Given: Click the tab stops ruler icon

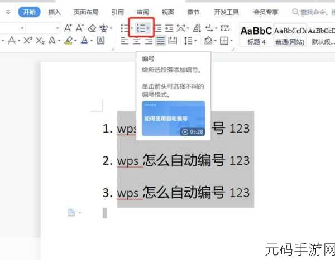Looking at the screenshot, I should coord(225,28).
